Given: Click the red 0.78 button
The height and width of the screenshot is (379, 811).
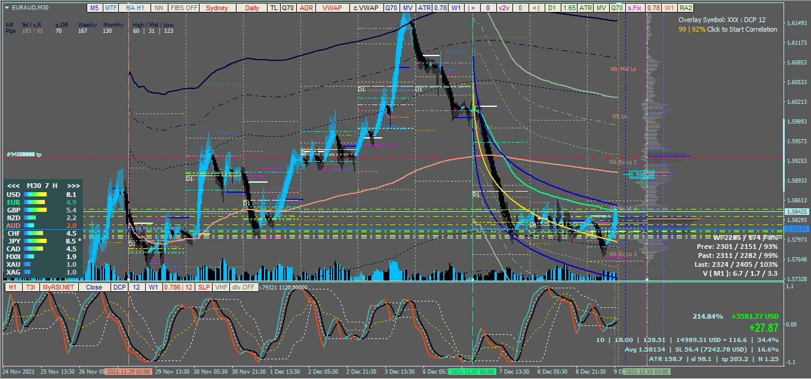Looking at the screenshot, I should [654, 8].
